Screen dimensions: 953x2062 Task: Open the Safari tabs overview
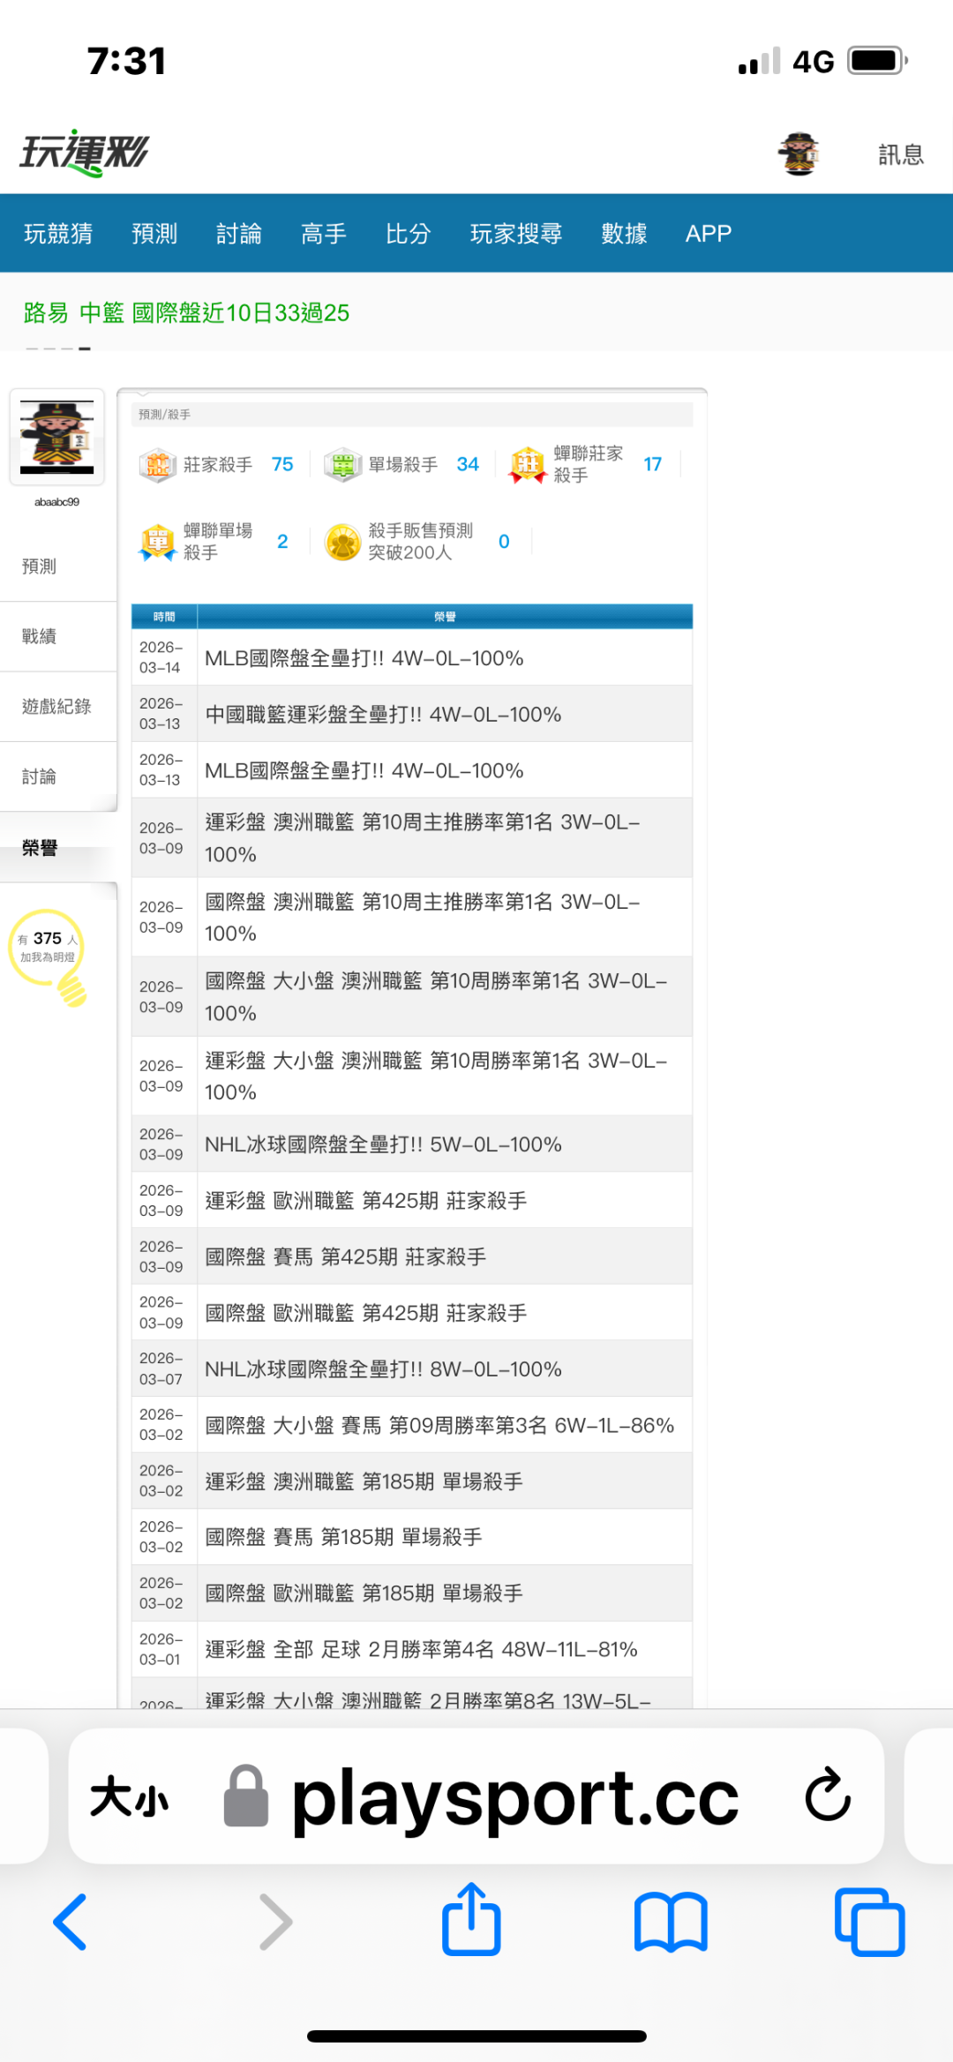pos(870,1922)
